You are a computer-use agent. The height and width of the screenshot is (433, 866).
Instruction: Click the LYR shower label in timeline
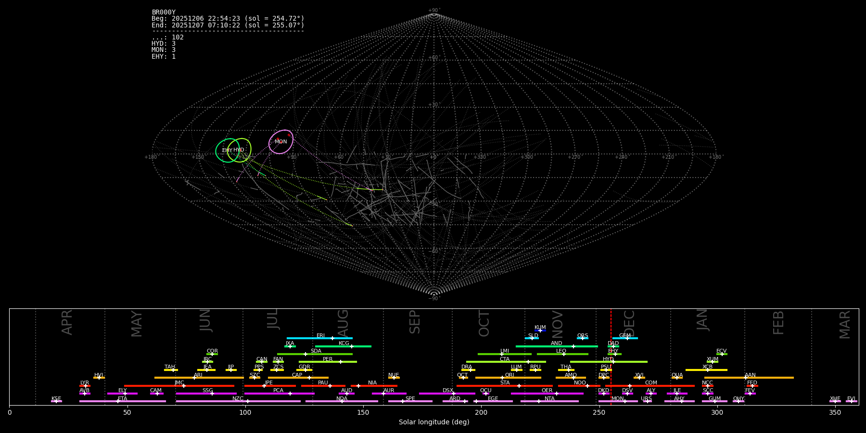tap(85, 383)
